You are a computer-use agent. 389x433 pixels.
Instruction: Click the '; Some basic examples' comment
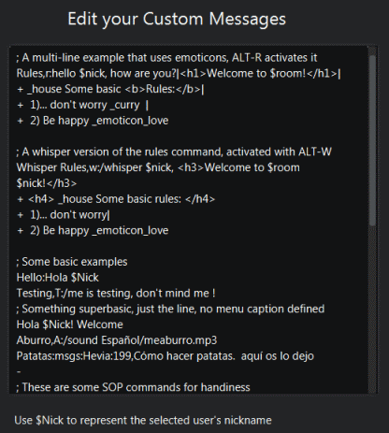coord(72,262)
